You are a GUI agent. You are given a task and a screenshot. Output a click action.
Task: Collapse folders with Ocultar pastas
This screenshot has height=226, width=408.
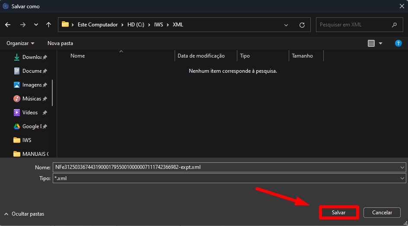[24, 214]
